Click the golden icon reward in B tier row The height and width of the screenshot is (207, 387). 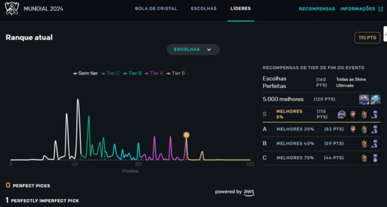[364, 144]
